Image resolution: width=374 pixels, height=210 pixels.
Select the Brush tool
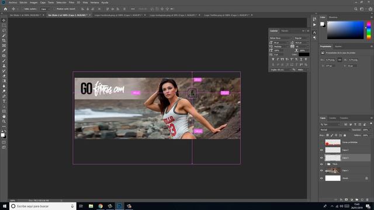4,61
